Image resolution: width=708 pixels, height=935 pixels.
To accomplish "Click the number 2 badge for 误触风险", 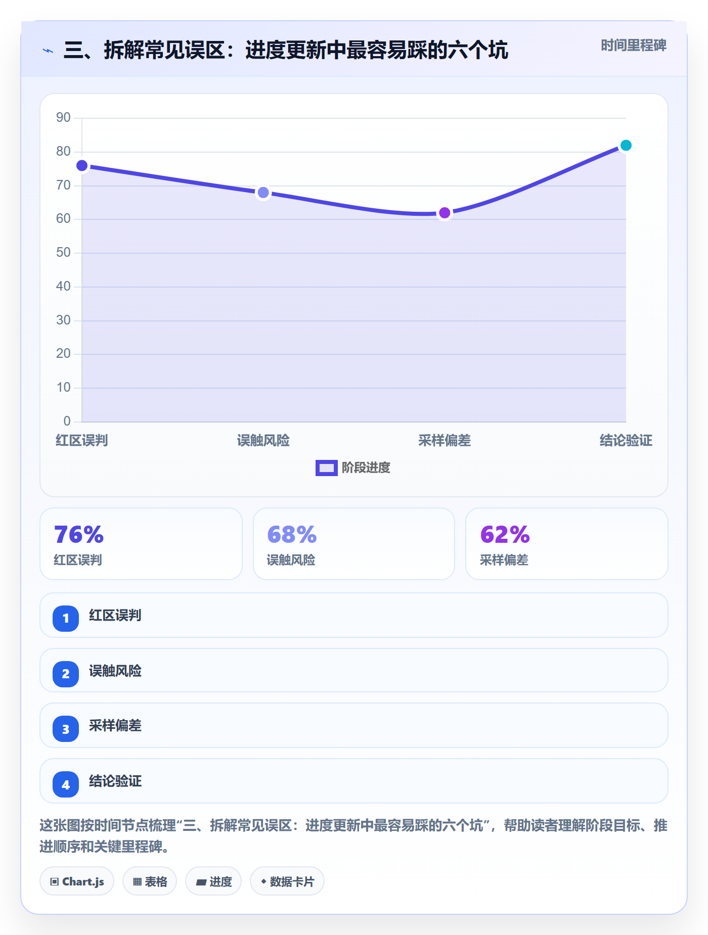I will [x=66, y=674].
